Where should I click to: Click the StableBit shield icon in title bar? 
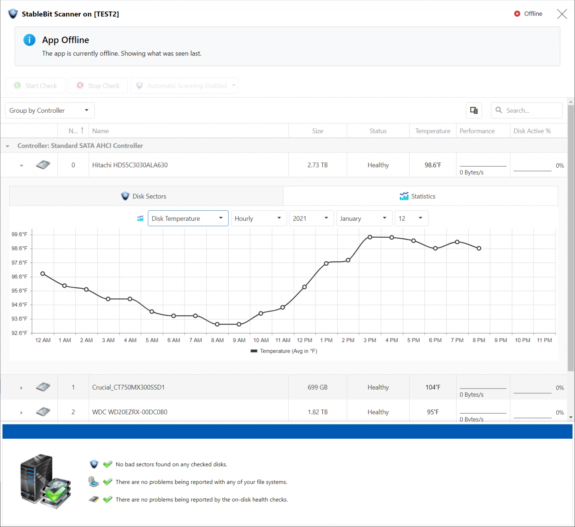tap(13, 13)
